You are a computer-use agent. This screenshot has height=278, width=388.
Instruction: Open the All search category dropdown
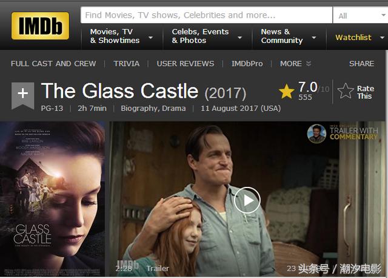pyautogui.click(x=360, y=15)
